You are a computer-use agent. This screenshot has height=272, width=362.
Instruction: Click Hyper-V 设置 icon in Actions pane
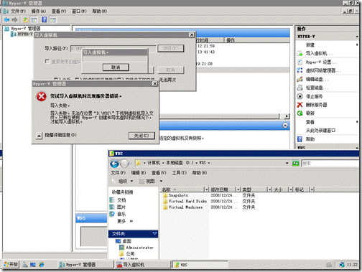pyautogui.click(x=300, y=62)
